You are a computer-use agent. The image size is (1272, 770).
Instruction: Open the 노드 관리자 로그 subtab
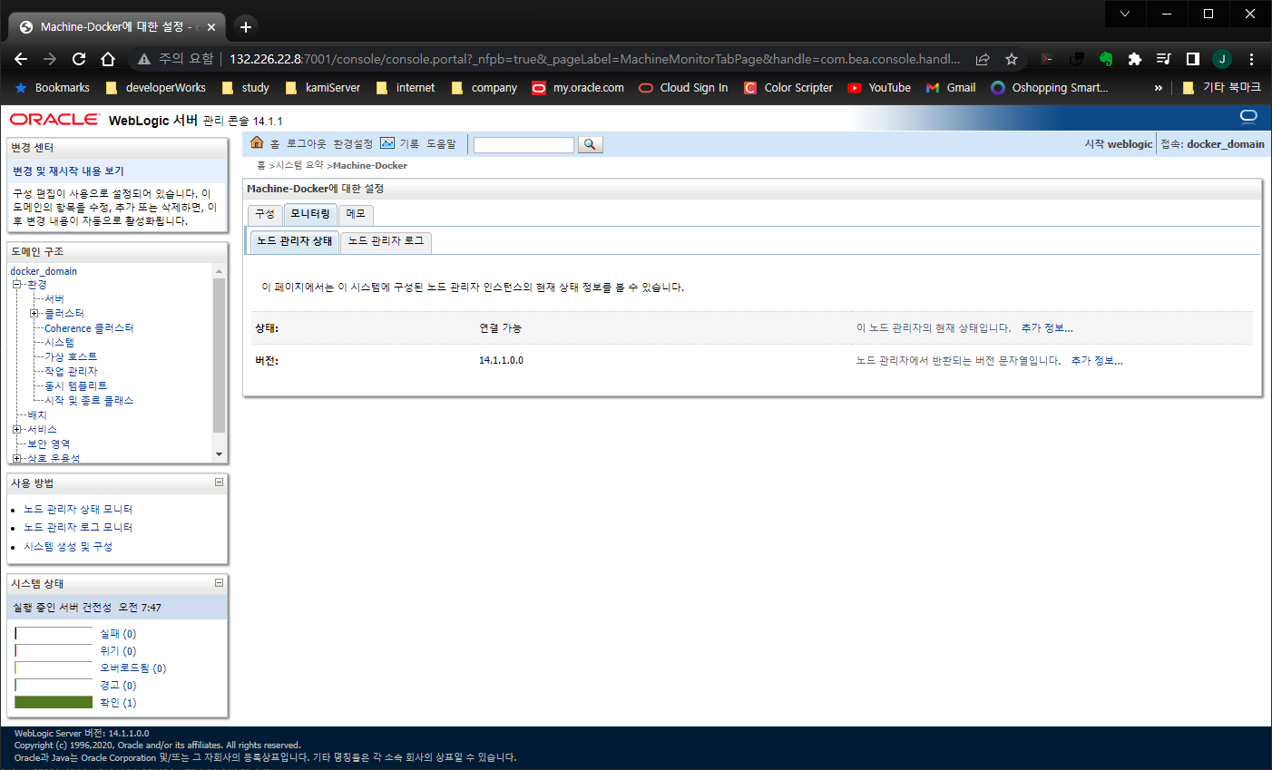pyautogui.click(x=386, y=241)
